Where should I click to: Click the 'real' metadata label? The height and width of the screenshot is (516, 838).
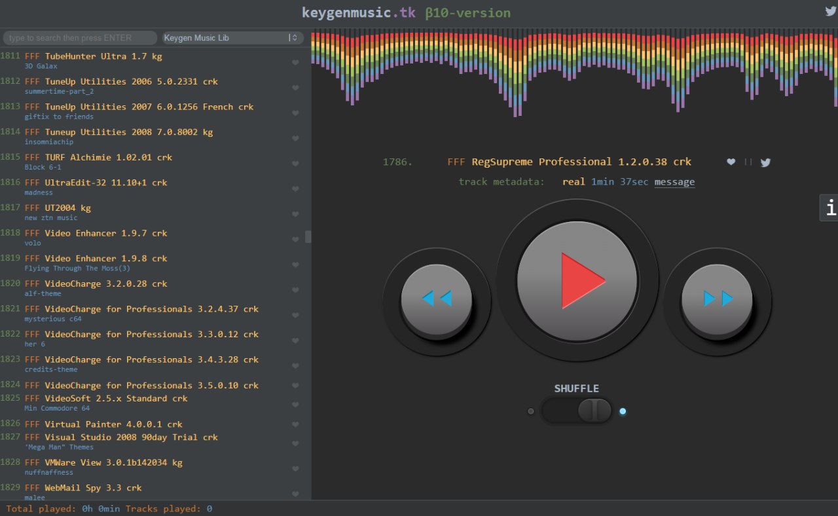coord(574,182)
